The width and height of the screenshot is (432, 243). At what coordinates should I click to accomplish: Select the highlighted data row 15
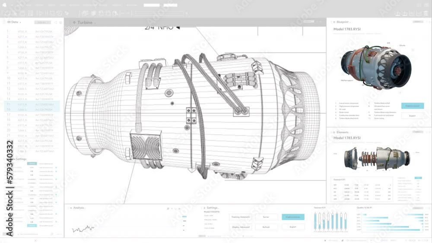32,104
